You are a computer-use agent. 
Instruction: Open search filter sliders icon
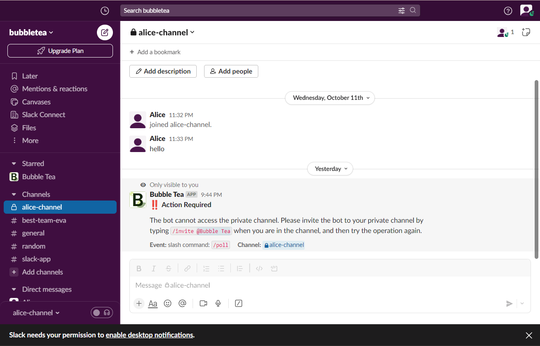click(x=402, y=11)
